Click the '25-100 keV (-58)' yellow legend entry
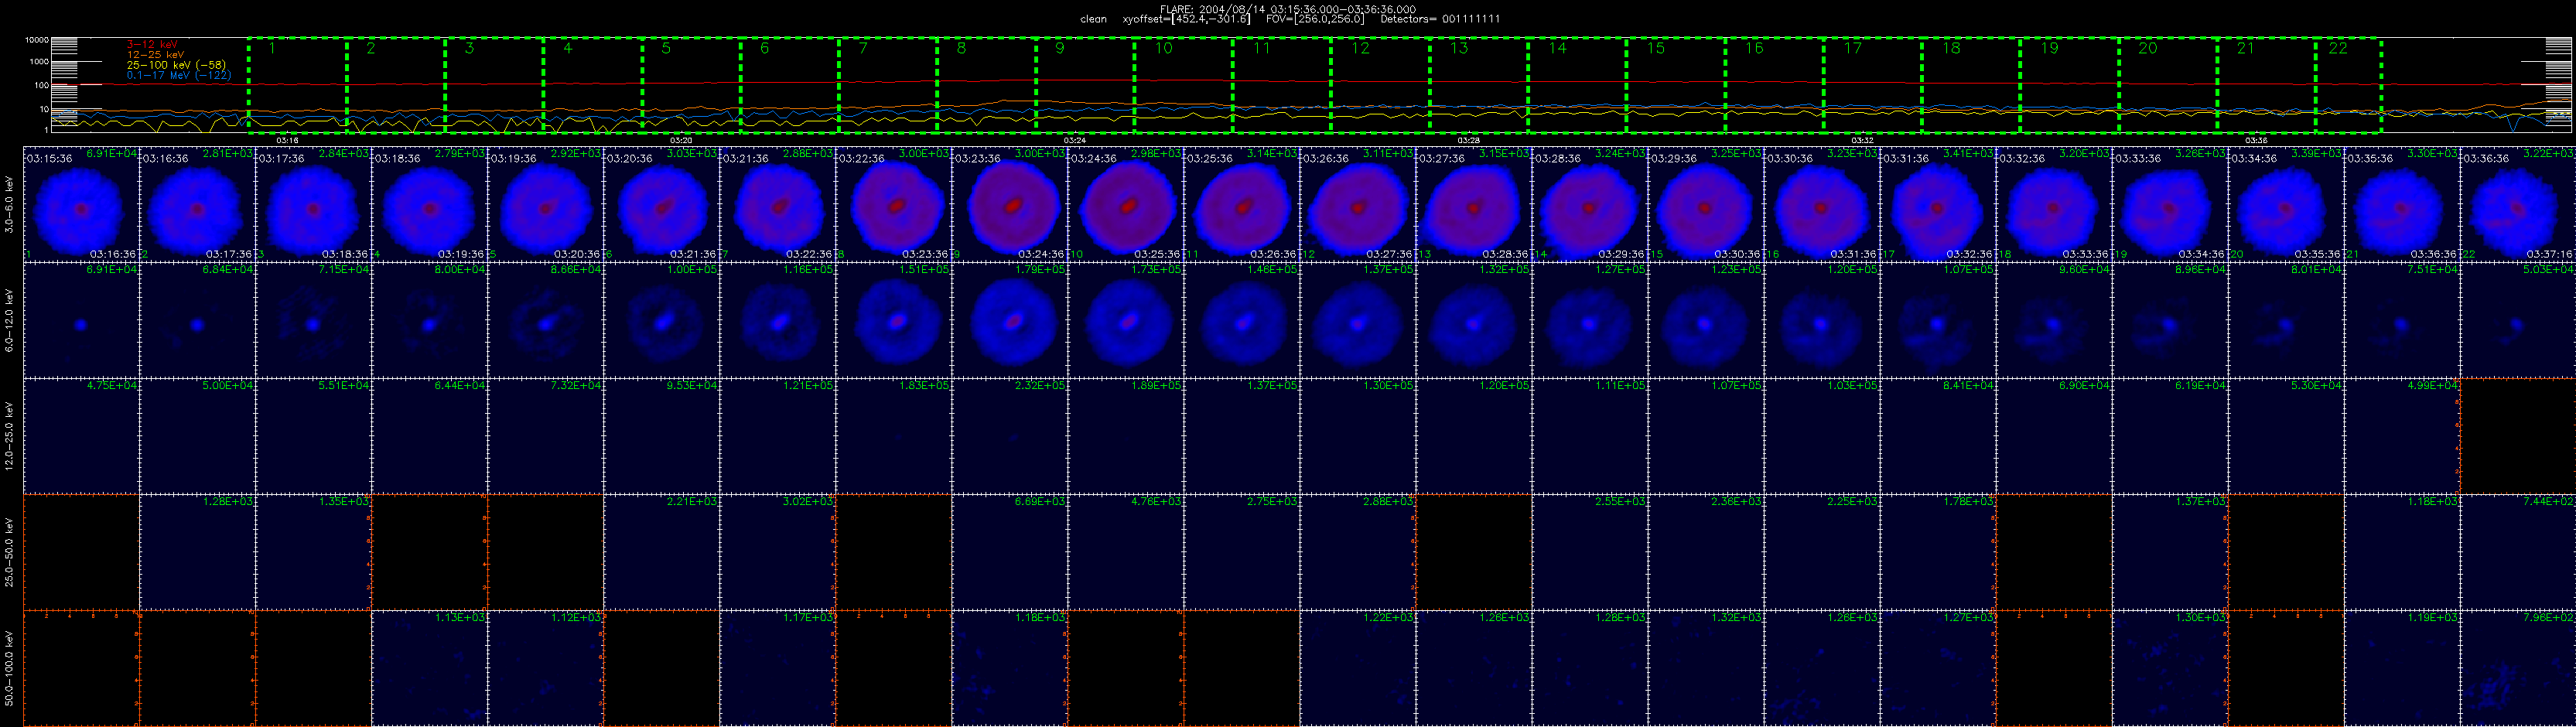Viewport: 2576px width, 727px height. [176, 65]
